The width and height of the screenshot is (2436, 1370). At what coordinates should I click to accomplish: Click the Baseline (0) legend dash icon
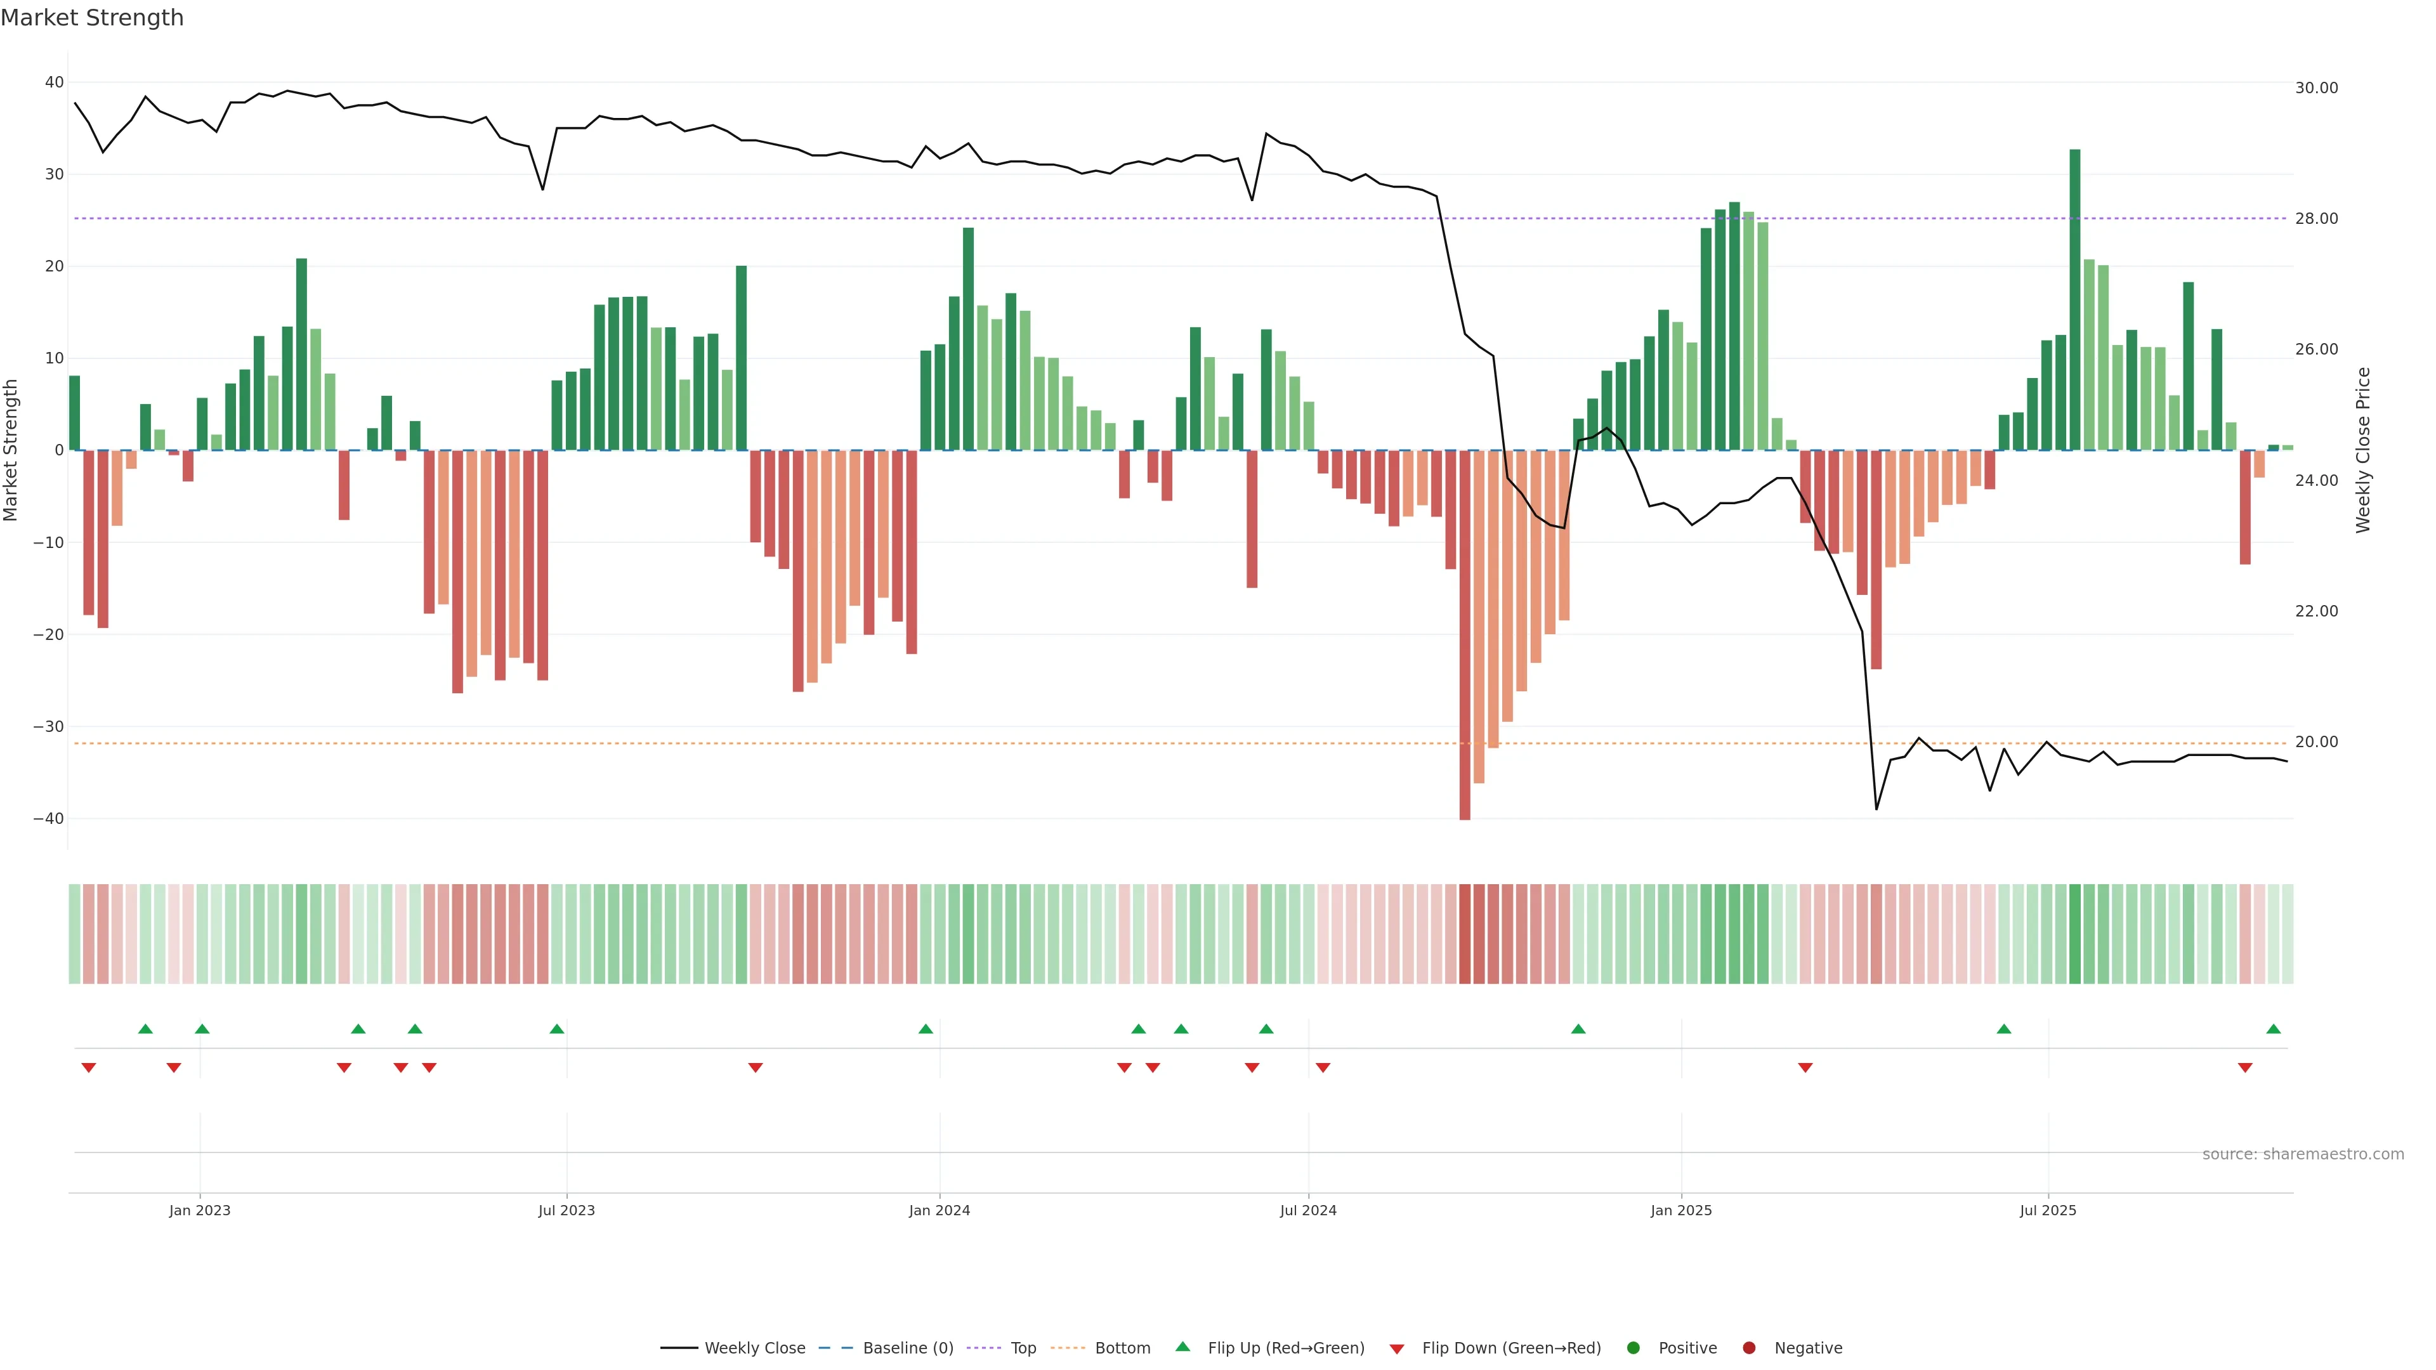pyautogui.click(x=835, y=1348)
